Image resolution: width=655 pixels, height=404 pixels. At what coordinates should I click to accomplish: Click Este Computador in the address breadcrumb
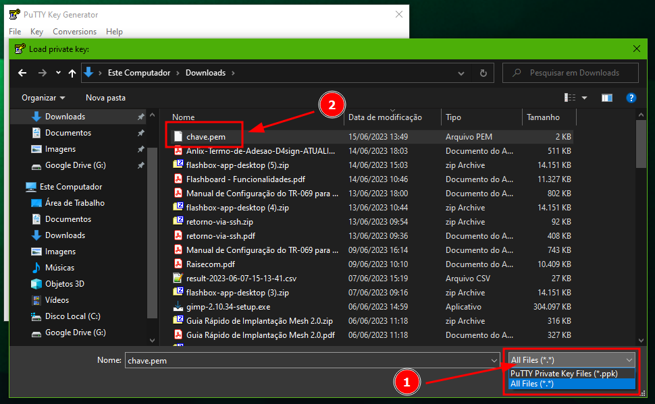[x=139, y=73]
